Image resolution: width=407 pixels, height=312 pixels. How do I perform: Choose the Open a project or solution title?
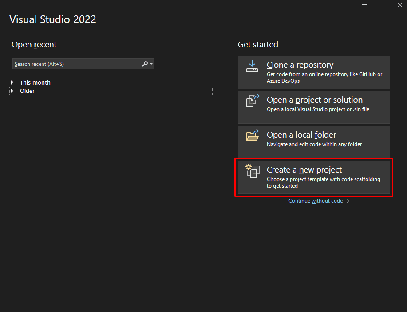pyautogui.click(x=314, y=100)
